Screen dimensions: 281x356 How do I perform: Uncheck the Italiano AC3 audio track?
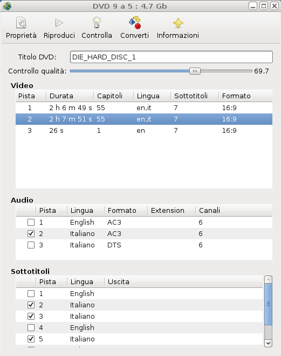31,233
